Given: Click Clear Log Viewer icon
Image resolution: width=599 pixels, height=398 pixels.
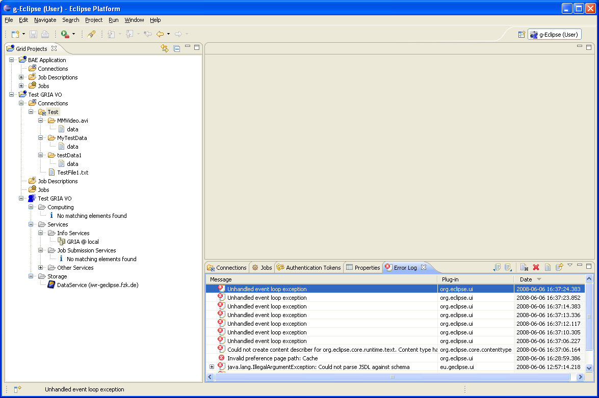Looking at the screenshot, I should (524, 268).
